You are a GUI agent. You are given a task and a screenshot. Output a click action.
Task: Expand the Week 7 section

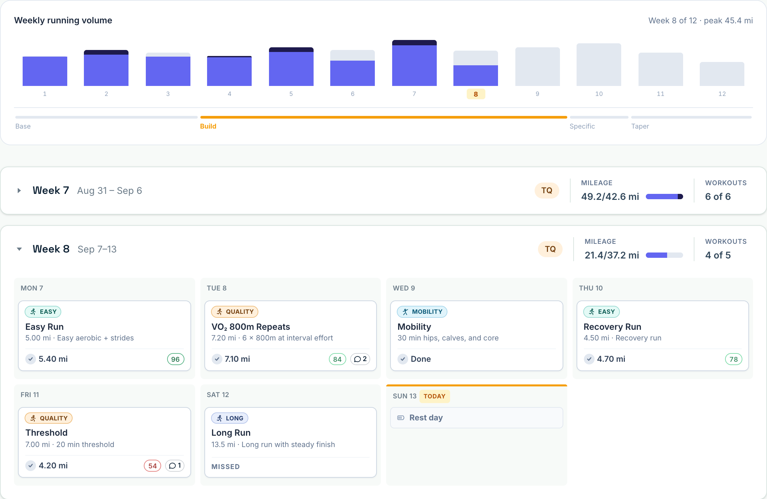click(x=19, y=191)
